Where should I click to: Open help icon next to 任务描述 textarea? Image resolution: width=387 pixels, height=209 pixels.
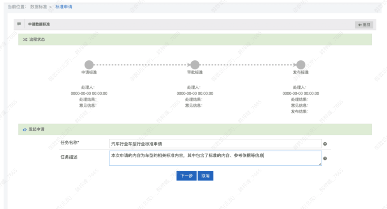(325, 158)
